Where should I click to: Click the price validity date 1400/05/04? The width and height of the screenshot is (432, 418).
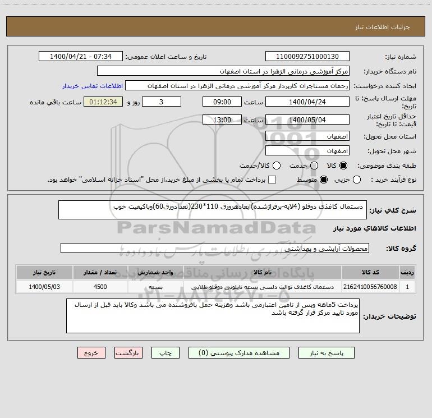tap(307, 120)
